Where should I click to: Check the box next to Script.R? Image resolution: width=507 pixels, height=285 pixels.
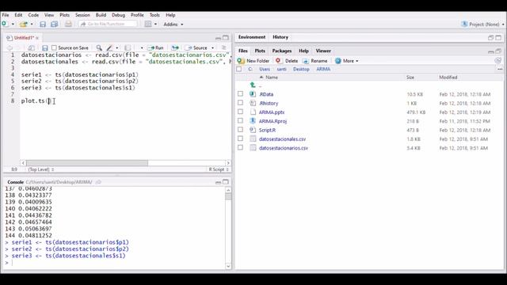(x=240, y=130)
